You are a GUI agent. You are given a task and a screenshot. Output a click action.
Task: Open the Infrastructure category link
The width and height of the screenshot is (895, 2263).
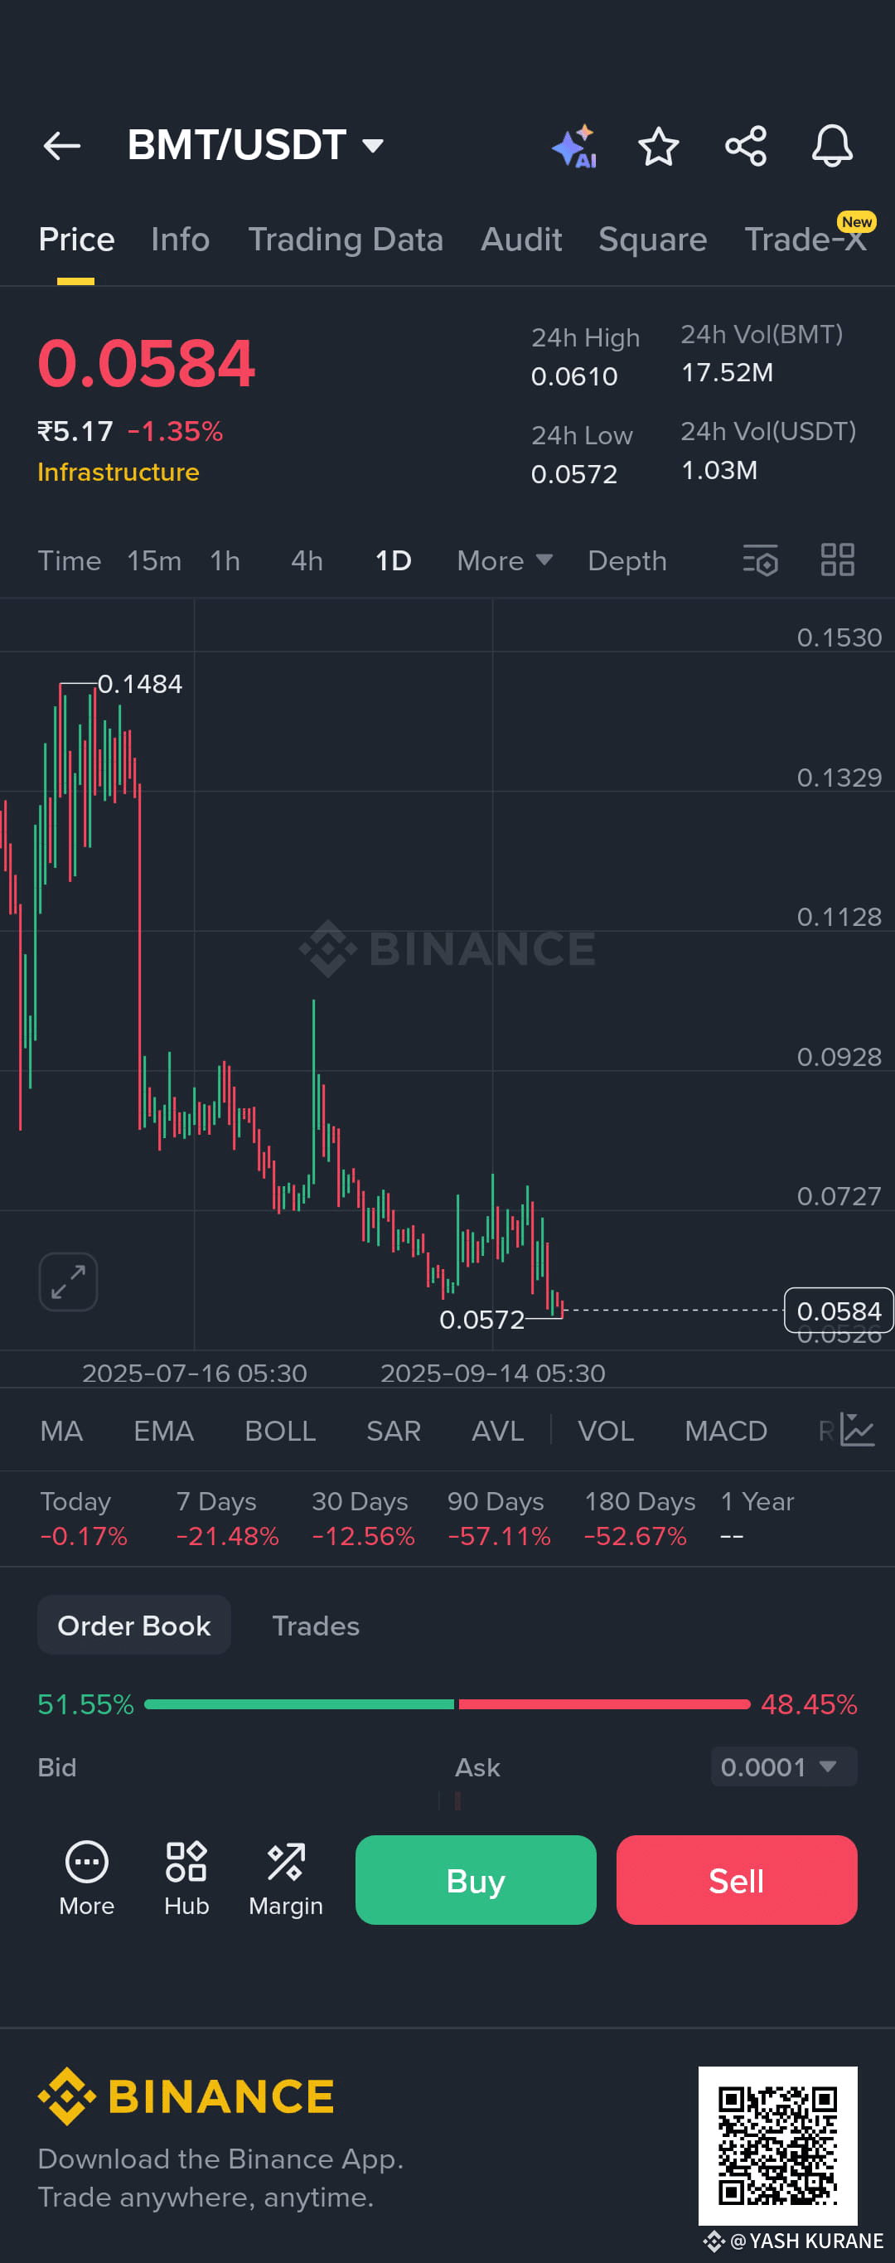(x=119, y=472)
